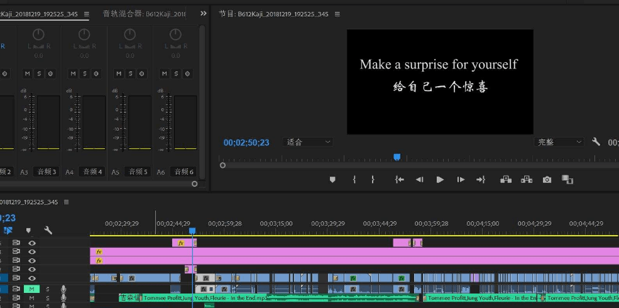Add a marker in the Program monitor

[x=332, y=180]
